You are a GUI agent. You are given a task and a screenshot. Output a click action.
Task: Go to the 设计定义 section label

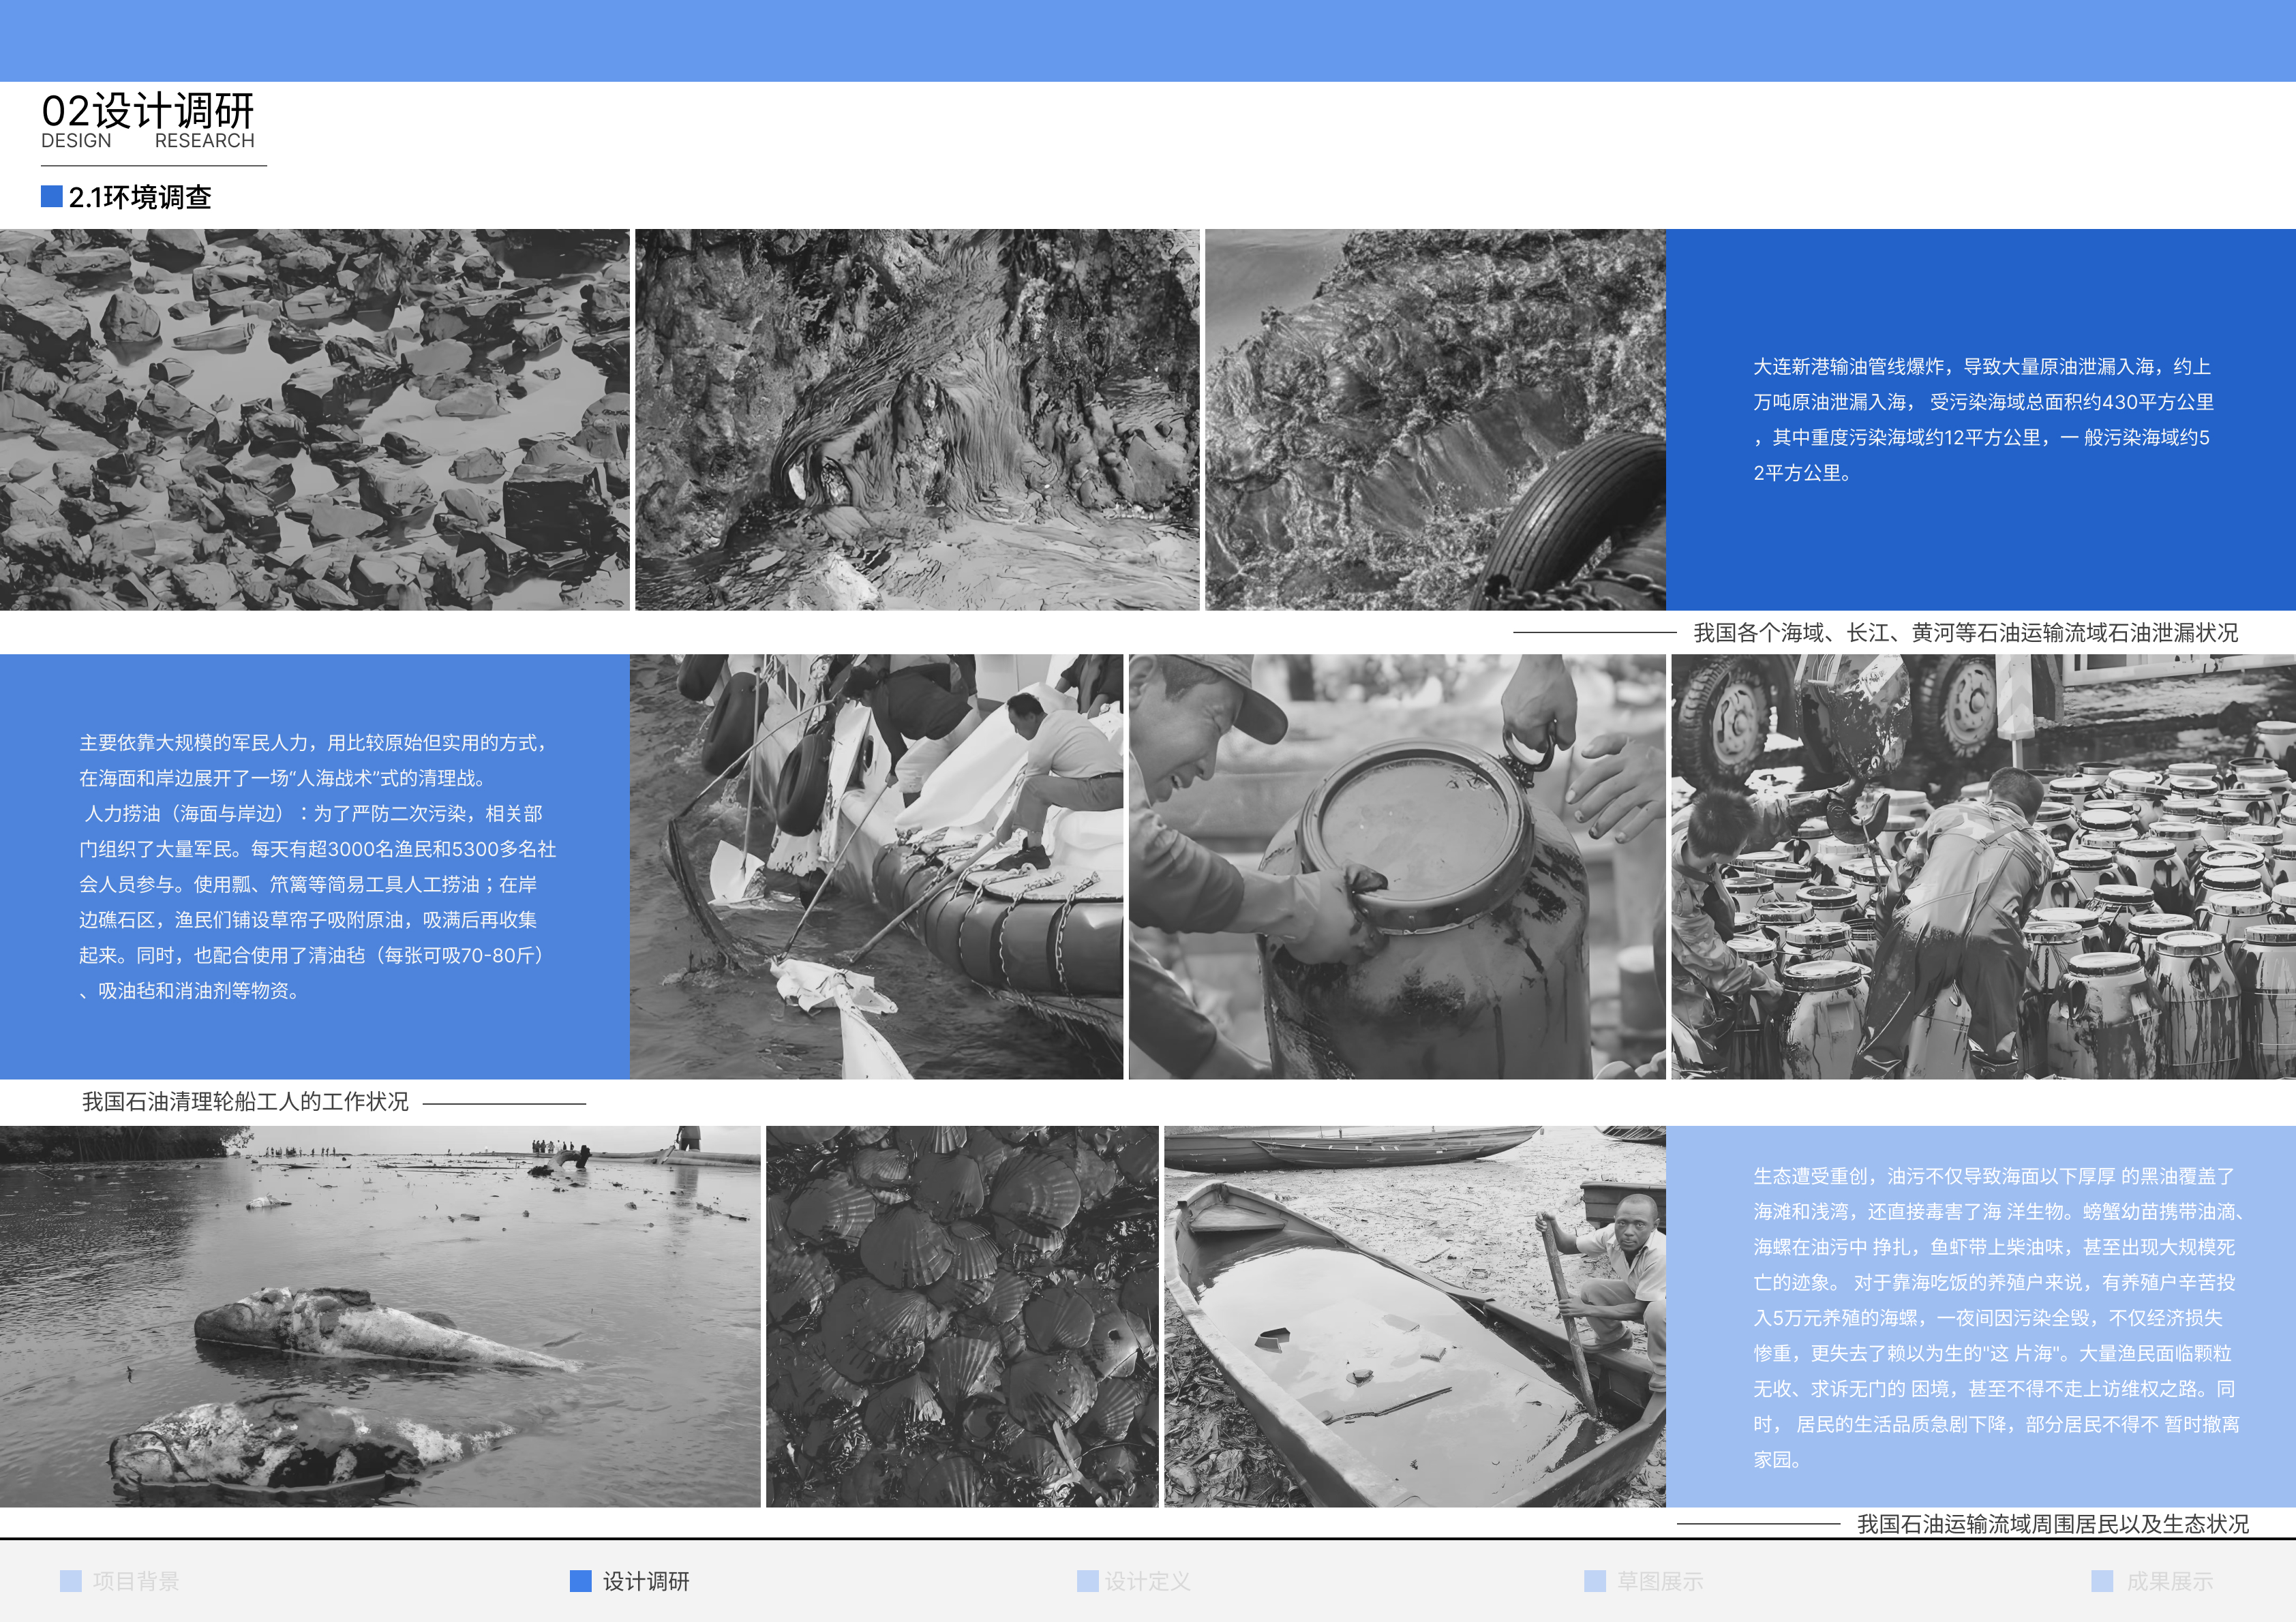[1148, 1581]
